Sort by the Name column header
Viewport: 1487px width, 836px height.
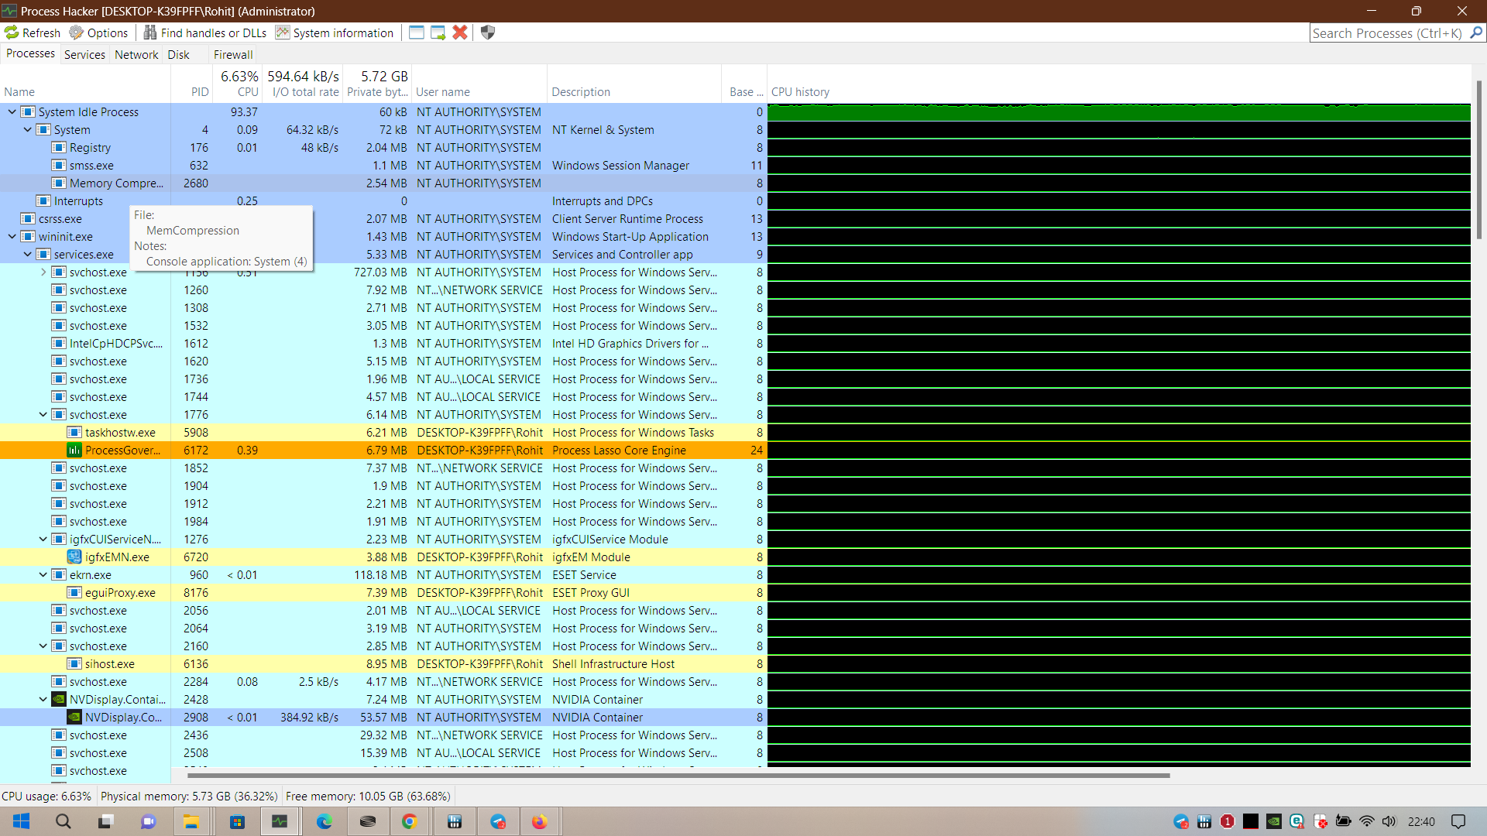85,91
